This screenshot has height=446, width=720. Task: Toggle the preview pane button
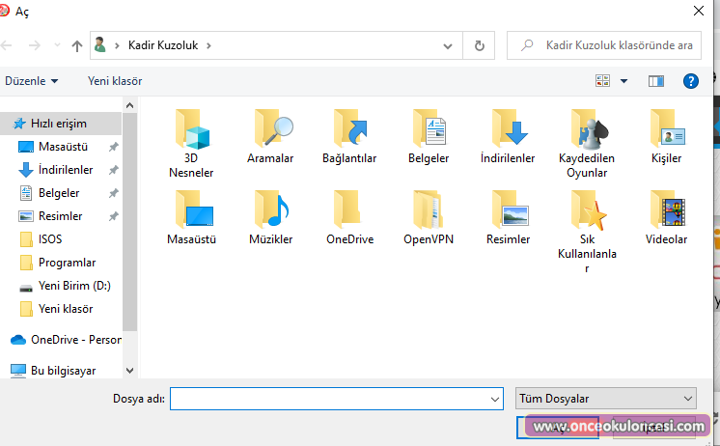(656, 81)
